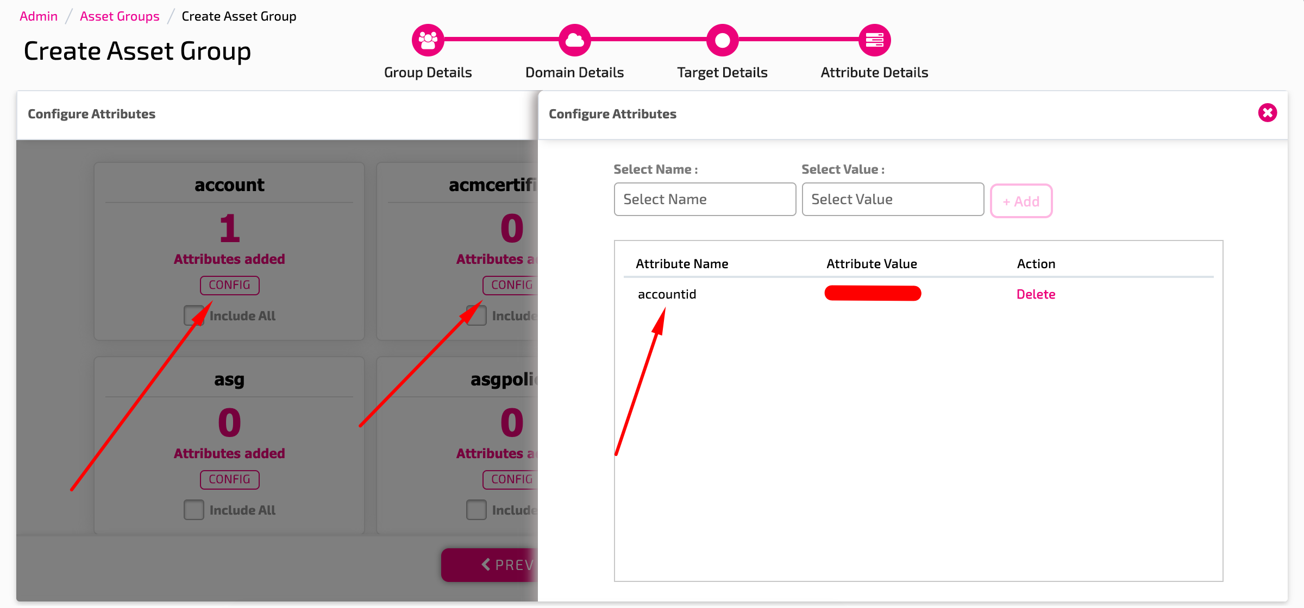Enable Include All for the asg card
The width and height of the screenshot is (1304, 608).
pos(193,509)
